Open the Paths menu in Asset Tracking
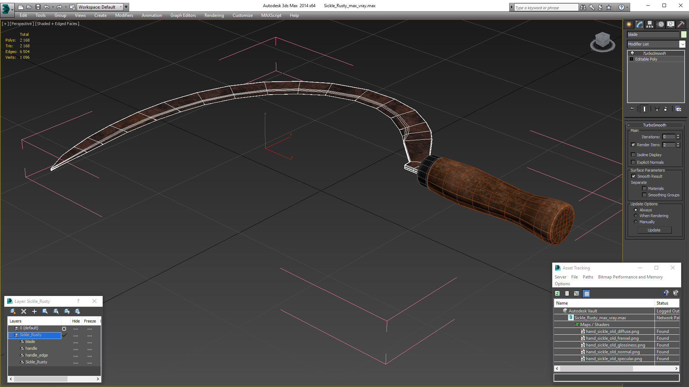The image size is (689, 387). 587,277
